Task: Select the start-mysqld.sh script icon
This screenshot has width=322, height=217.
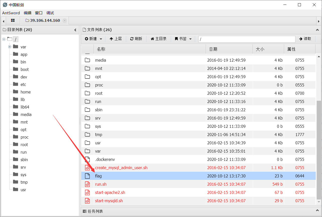Action: click(x=87, y=201)
